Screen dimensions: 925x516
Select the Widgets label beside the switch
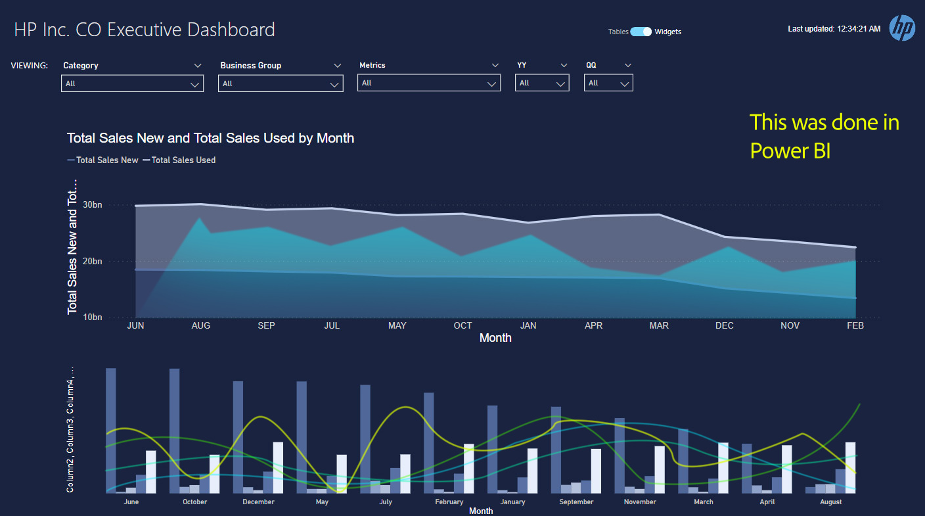[667, 32]
